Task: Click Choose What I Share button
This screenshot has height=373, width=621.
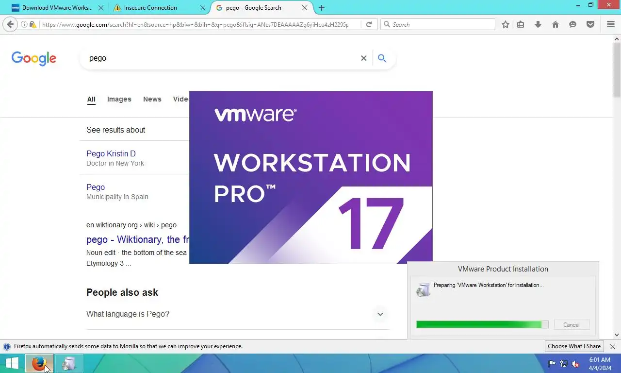Action: click(574, 346)
